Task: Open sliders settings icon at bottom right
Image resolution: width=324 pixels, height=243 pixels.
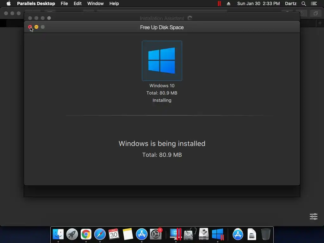Action: coord(314,216)
